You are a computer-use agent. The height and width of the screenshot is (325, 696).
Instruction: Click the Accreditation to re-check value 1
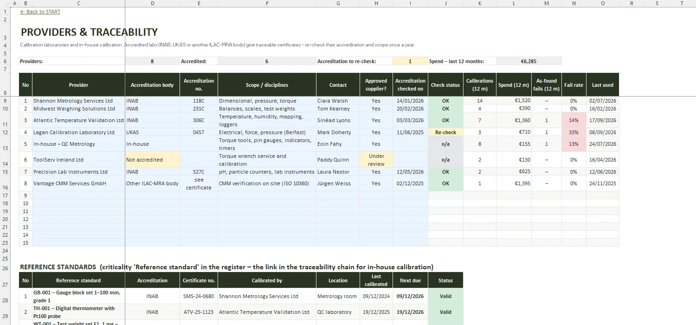[410, 61]
